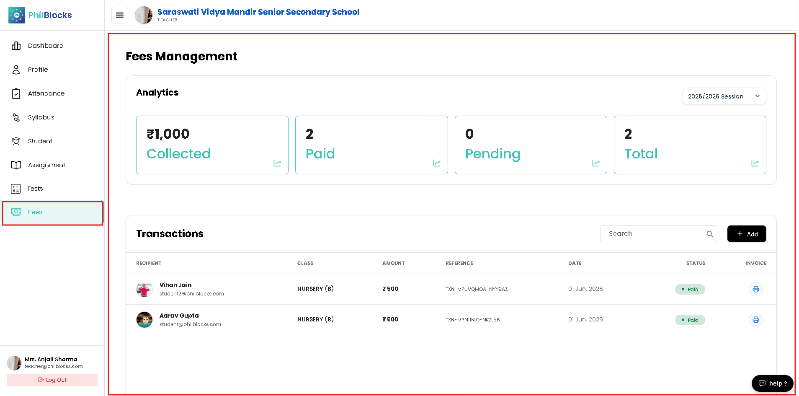Click the DATE column header
The image size is (799, 396).
(x=575, y=263)
